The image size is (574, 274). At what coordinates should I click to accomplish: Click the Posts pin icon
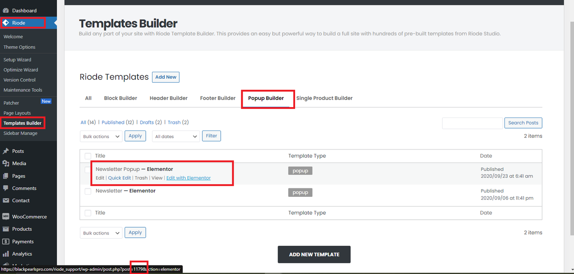click(6, 151)
